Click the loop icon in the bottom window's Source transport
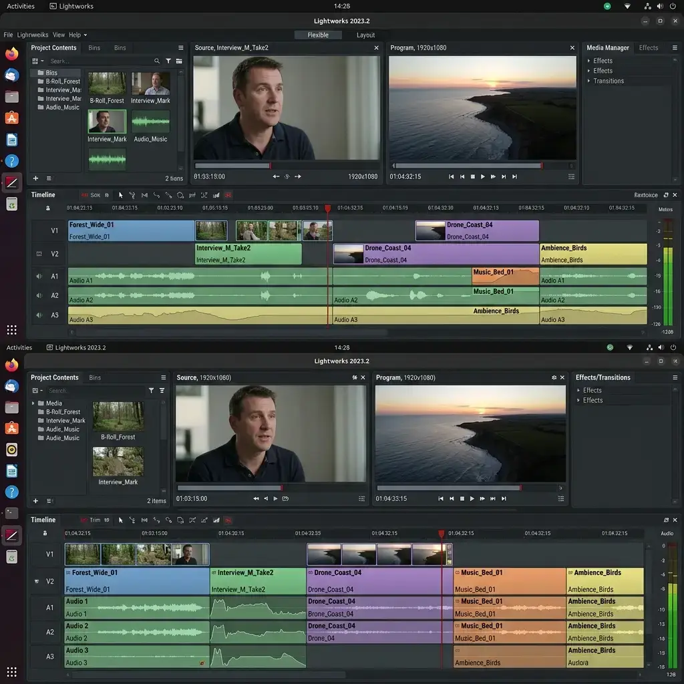Viewport: 684px width, 684px height. click(285, 498)
